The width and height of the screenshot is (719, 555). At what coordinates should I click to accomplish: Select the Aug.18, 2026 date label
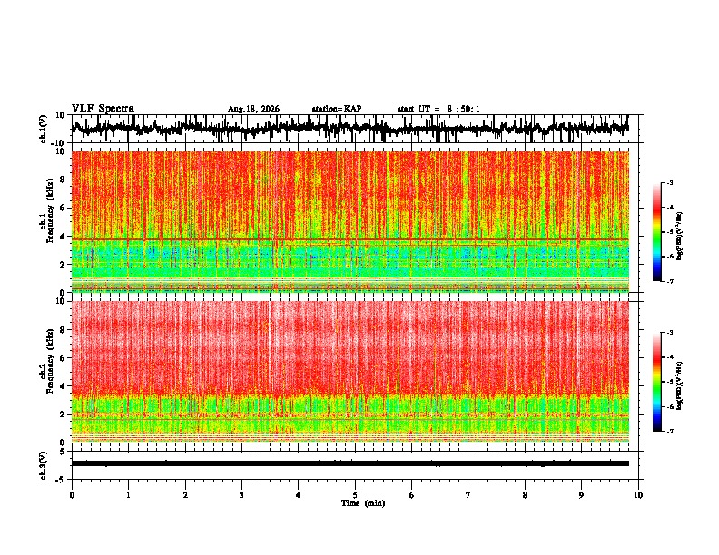pos(253,109)
